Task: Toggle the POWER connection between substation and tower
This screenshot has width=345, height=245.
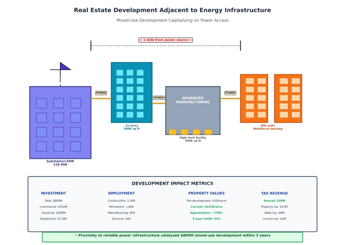Action: 101,93
